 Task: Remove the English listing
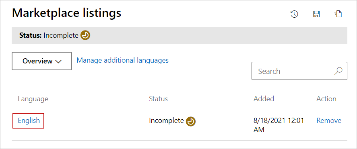tap(329, 120)
